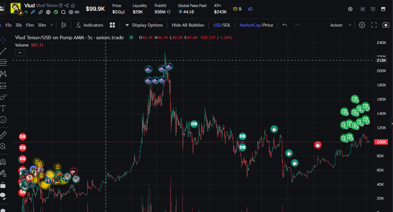Click the ATH $243K value
The width and height of the screenshot is (393, 212).
coord(220,12)
